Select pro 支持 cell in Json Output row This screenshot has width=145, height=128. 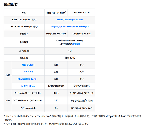point(81,65)
